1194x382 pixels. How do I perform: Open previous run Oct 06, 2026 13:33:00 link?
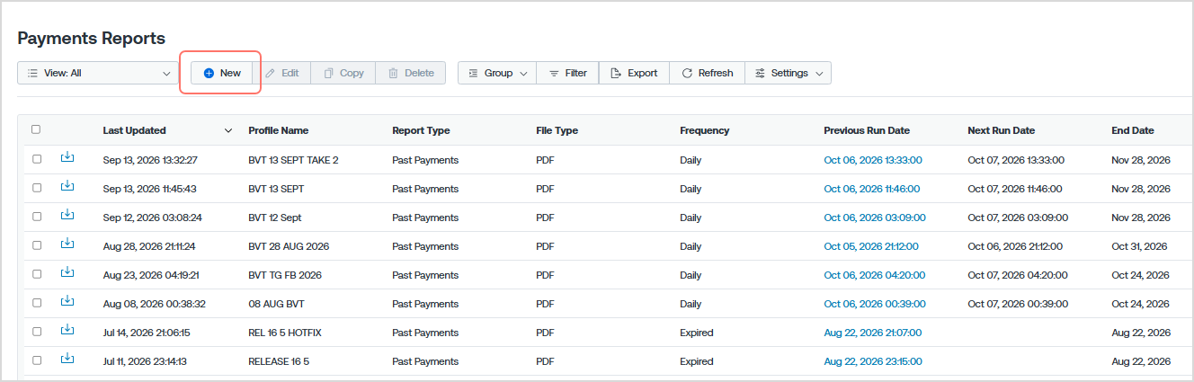pos(873,160)
